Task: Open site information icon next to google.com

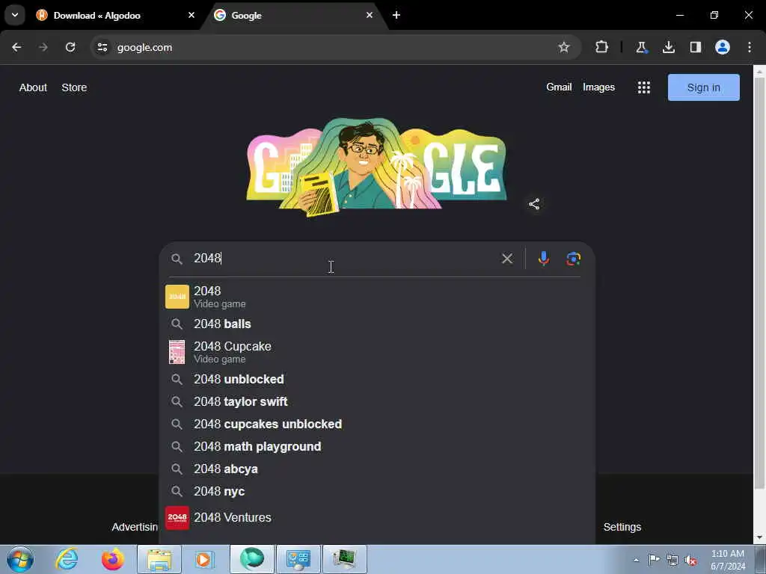Action: (x=102, y=47)
